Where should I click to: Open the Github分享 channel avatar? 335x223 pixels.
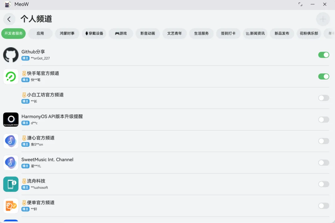click(x=11, y=55)
